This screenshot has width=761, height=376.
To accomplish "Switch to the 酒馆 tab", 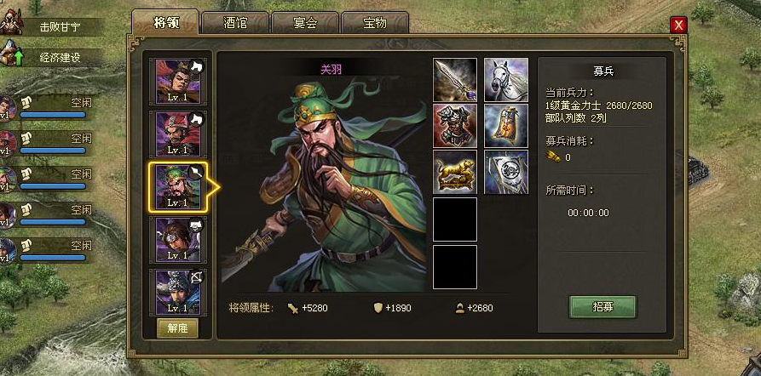I will 235,23.
